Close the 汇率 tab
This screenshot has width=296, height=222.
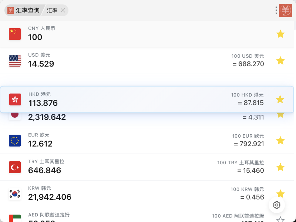tap(63, 10)
